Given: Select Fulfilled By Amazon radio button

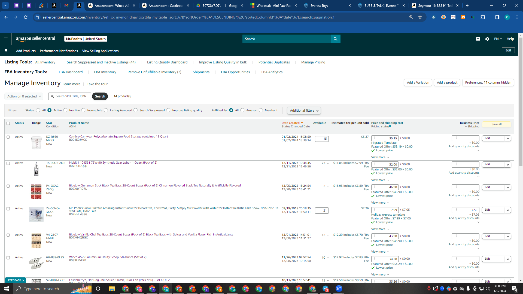Looking at the screenshot, I should coord(242,110).
